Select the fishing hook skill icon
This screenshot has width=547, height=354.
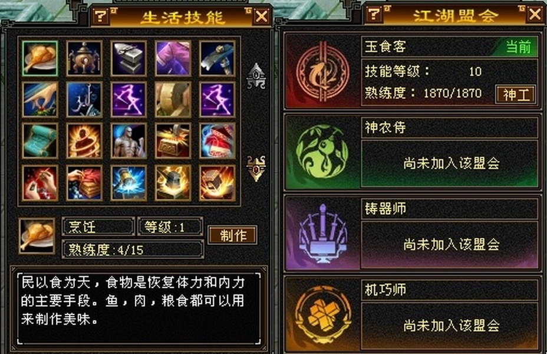click(x=84, y=100)
